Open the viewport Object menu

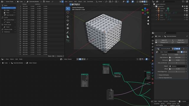[x=80, y=1]
